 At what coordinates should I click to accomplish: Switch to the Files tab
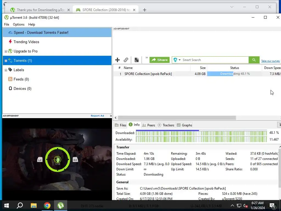click(x=121, y=125)
